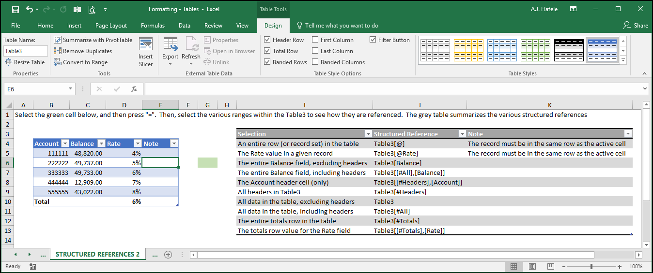Collapse the ribbon with the caret icon
This screenshot has width=653, height=273.
[x=644, y=73]
